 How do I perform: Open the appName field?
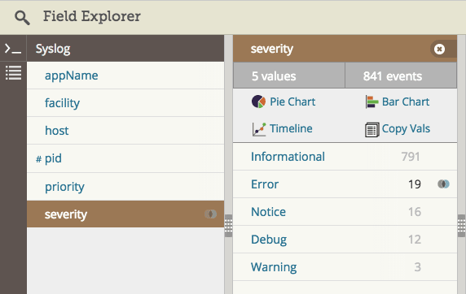coord(125,76)
